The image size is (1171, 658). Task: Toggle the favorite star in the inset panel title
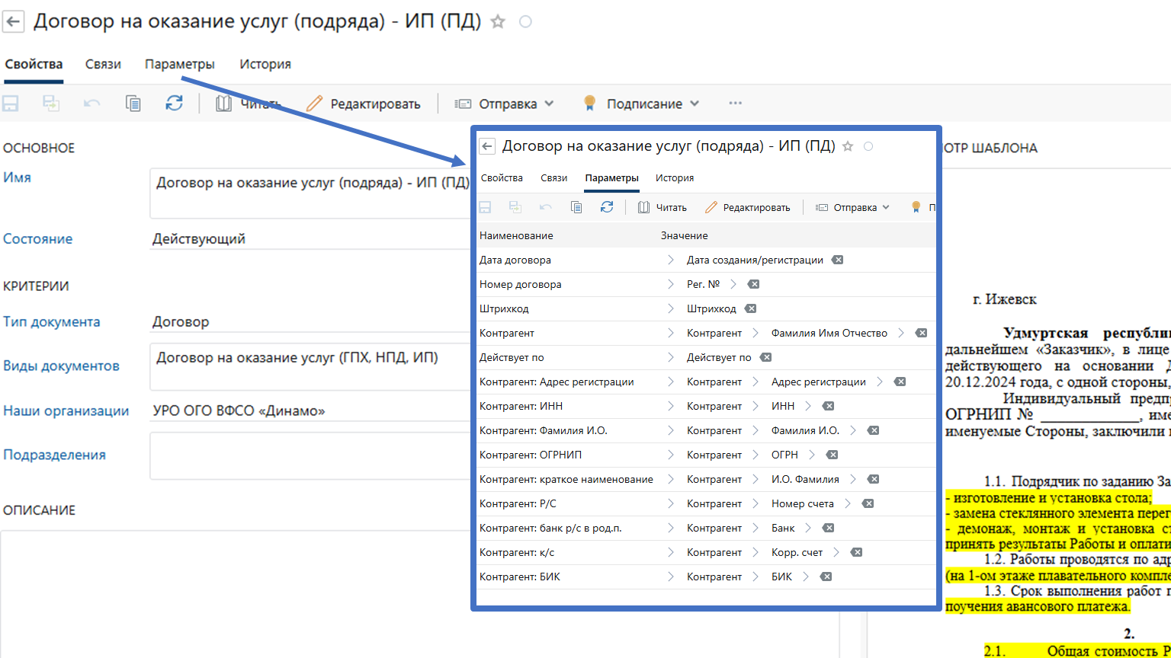[x=848, y=146]
